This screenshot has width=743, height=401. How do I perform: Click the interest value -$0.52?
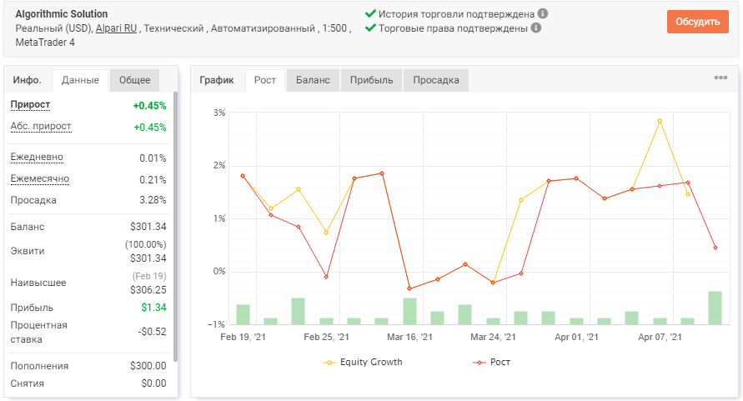pyautogui.click(x=152, y=332)
